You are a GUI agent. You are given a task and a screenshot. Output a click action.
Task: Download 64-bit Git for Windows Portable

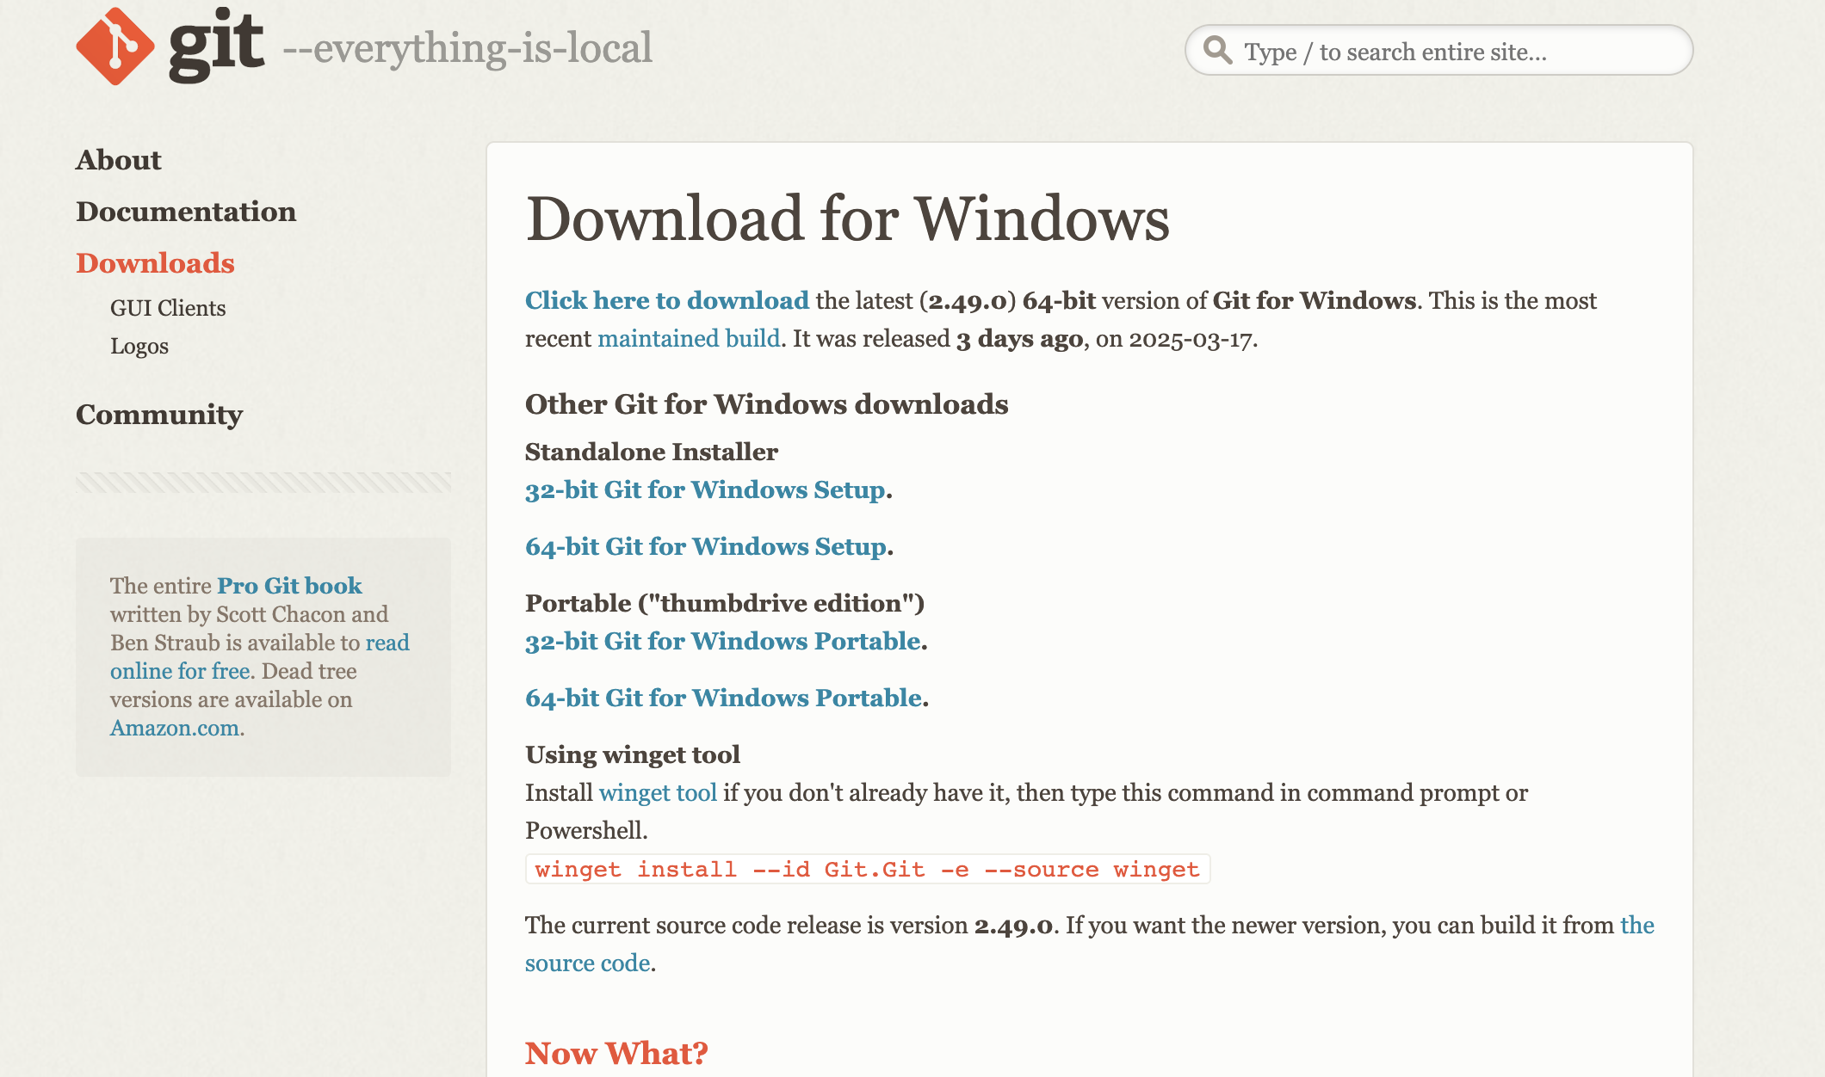point(723,698)
